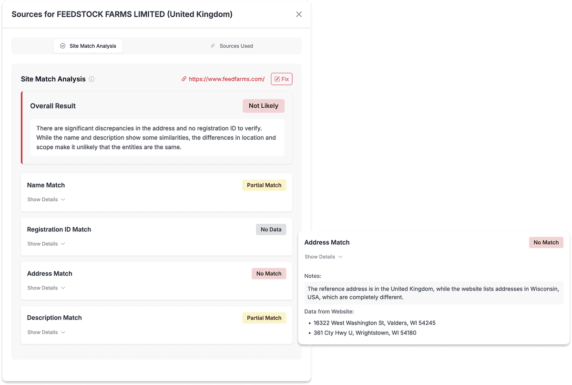Click the No Match badge in the popout card
The width and height of the screenshot is (572, 385).
point(546,242)
